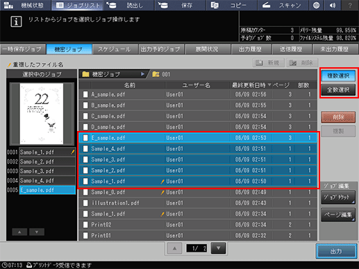Click the 機密ジョブ folder breadcrumb
This screenshot has height=269, width=359.
(x=113, y=74)
